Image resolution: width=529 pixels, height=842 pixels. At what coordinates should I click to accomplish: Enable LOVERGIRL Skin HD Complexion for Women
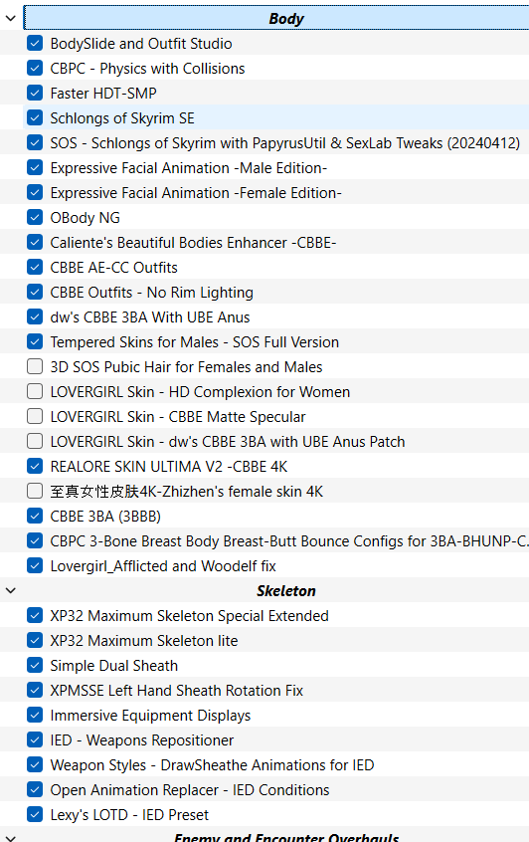tap(35, 391)
